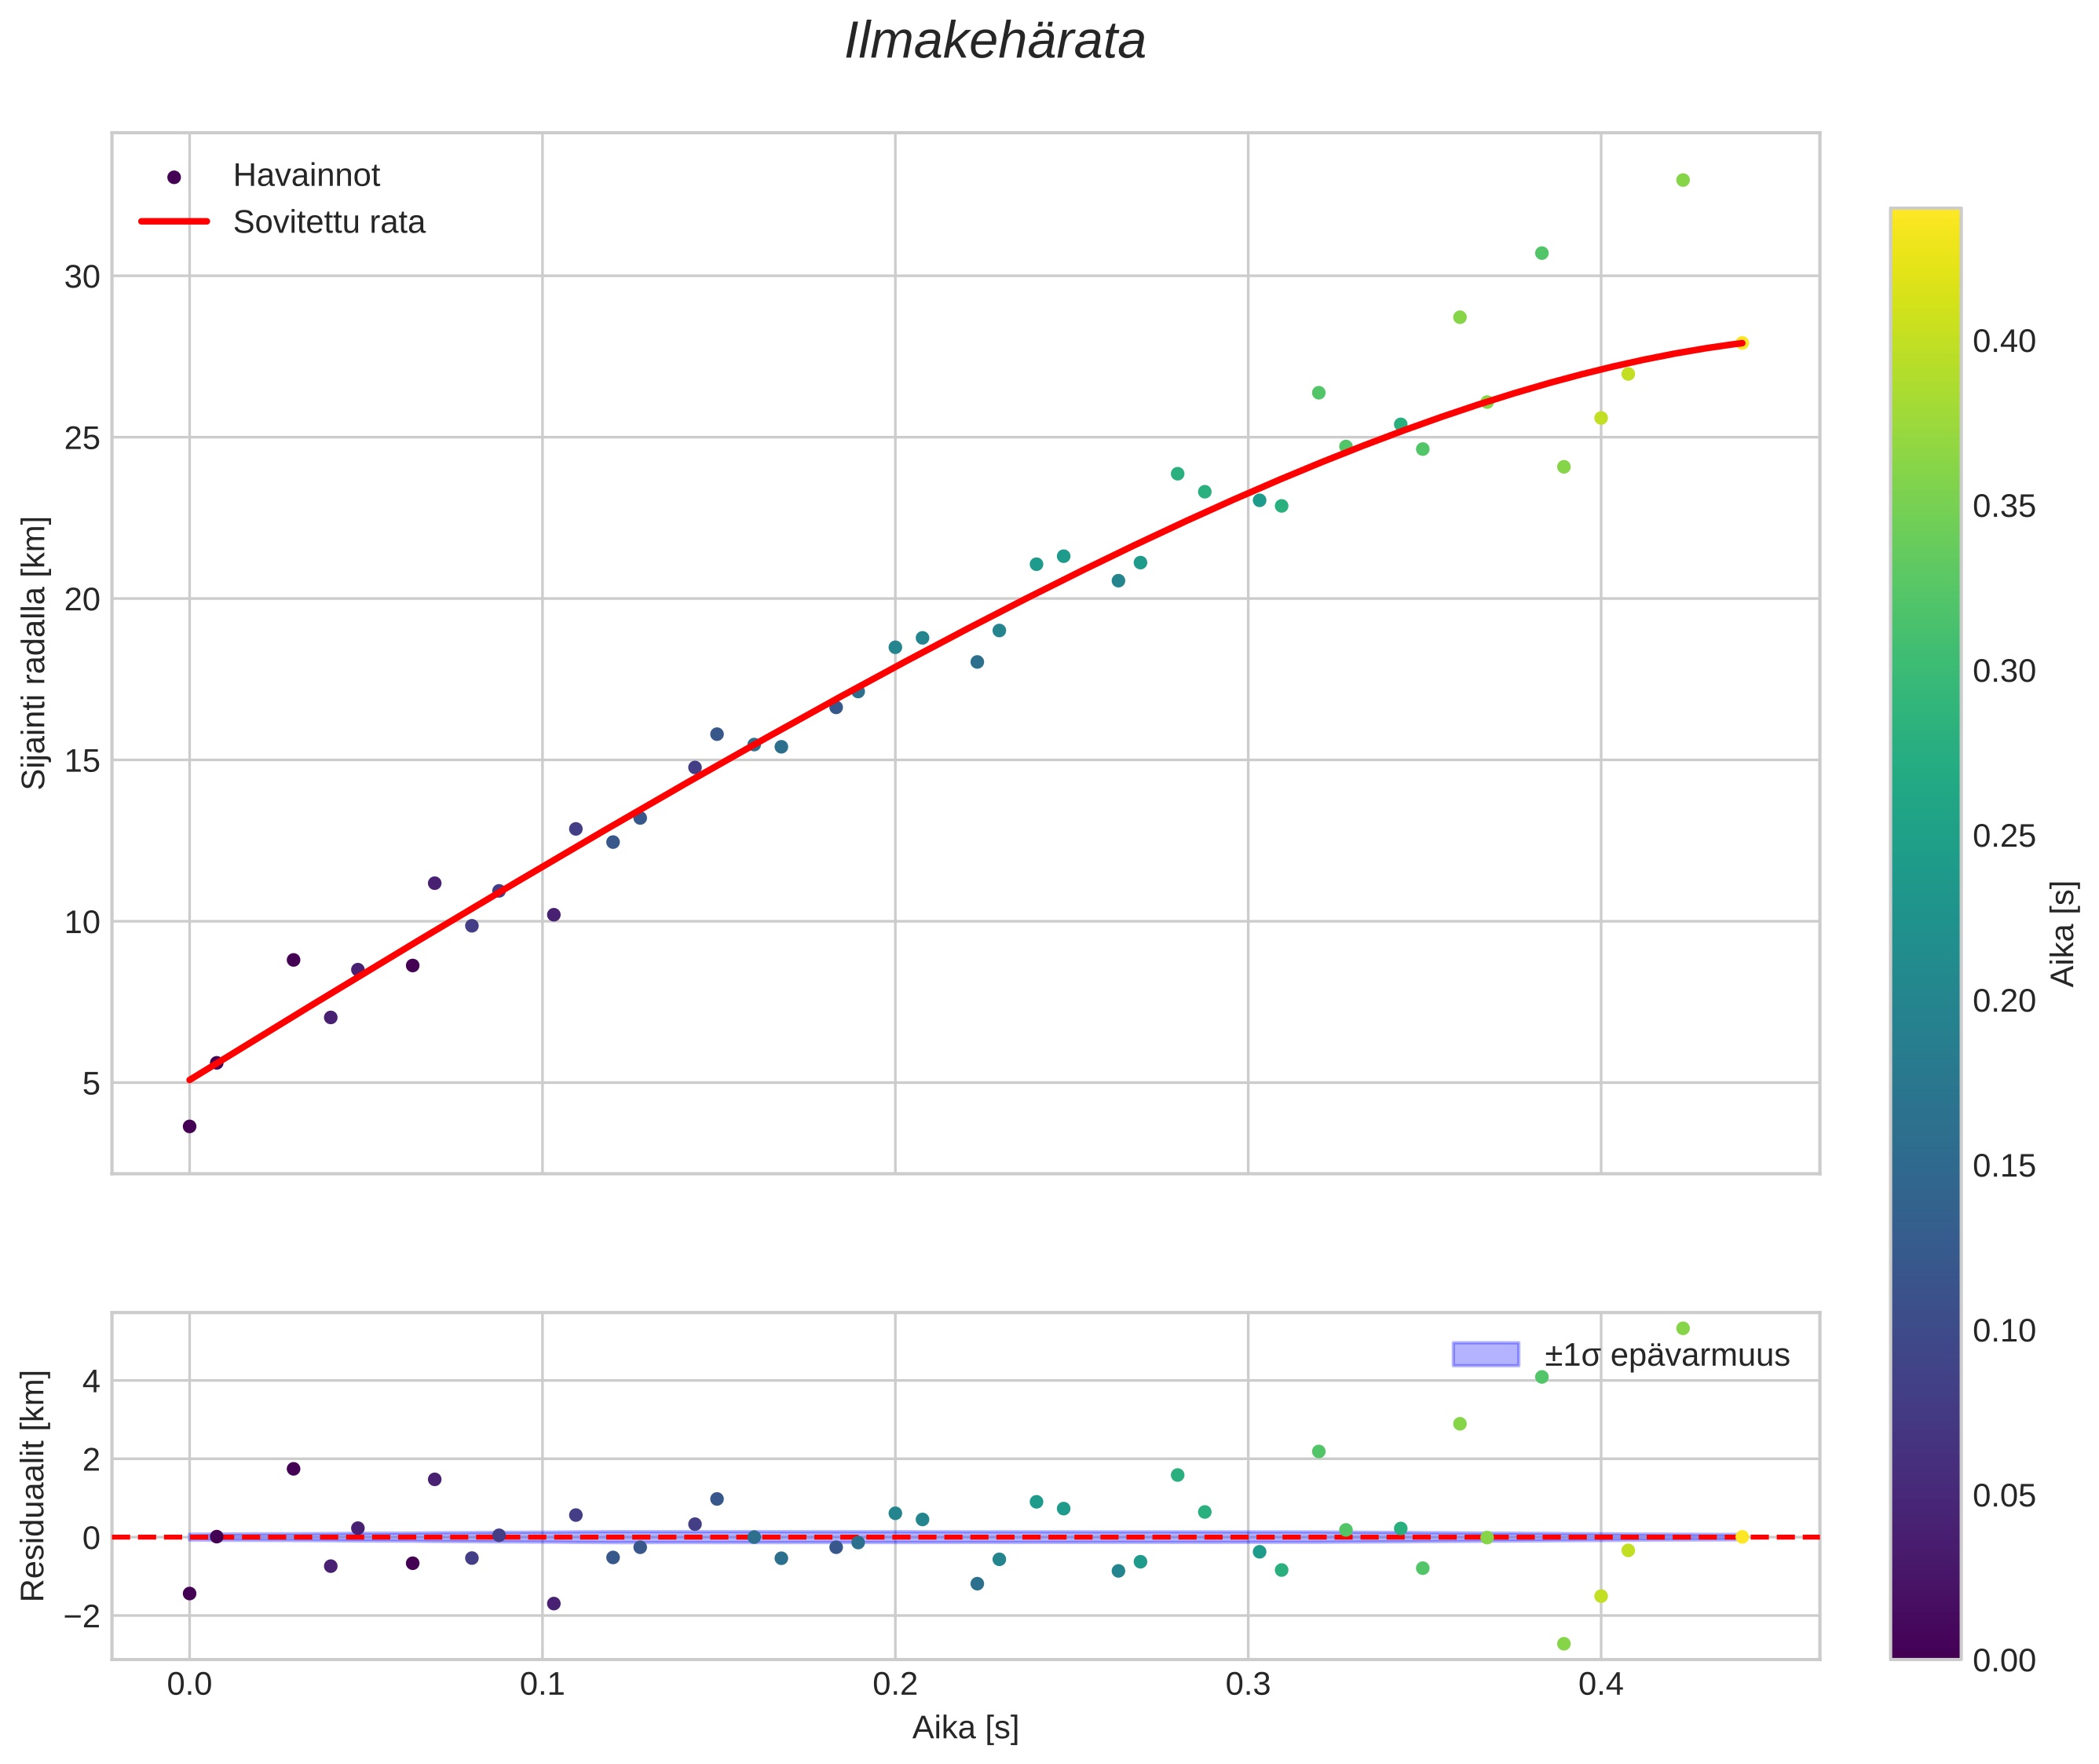The height and width of the screenshot is (1764, 2099).
Task: Click the lowest dark point at time 0.0
Action: click(x=189, y=1126)
